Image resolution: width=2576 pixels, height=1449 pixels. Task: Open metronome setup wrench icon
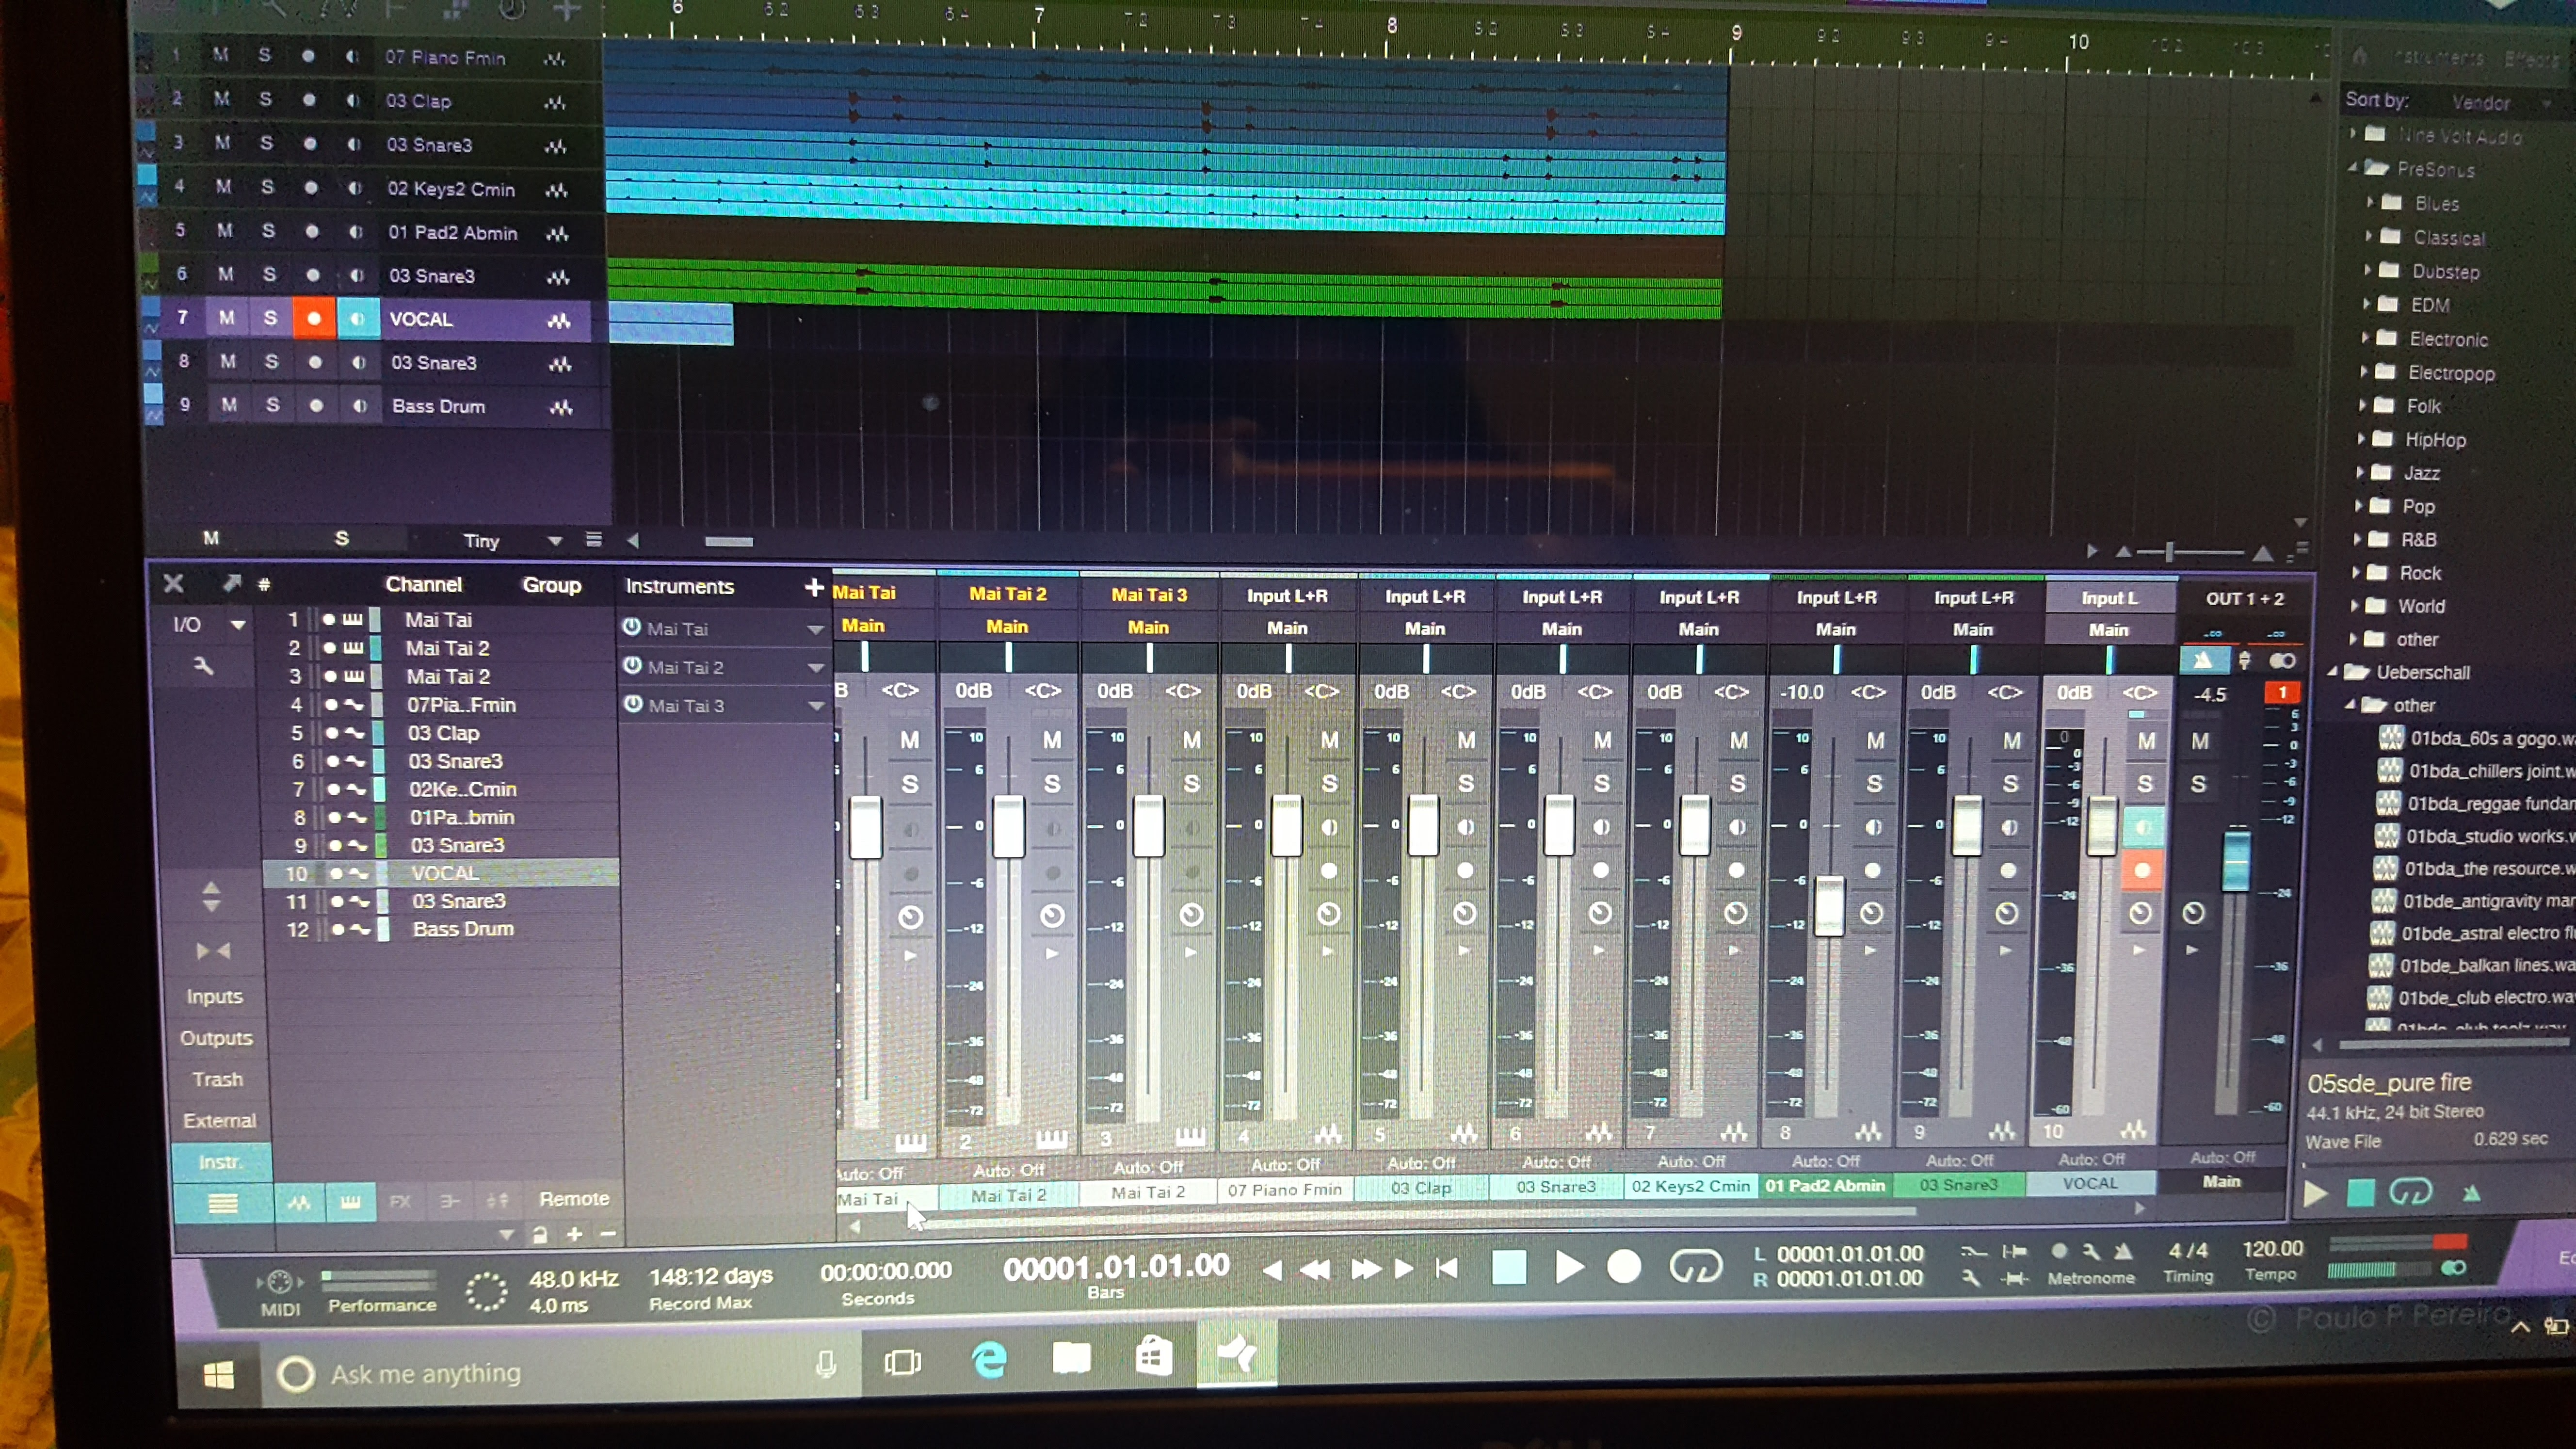point(2091,1252)
